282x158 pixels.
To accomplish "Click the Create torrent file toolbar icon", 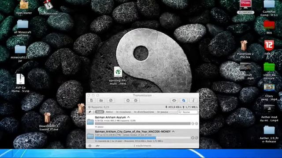I will pyautogui.click(x=92, y=101).
